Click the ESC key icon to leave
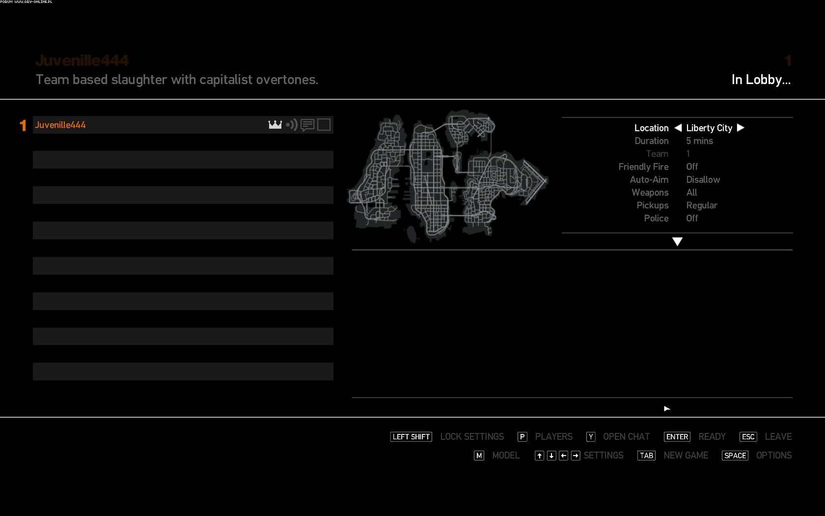Screen dimensions: 825x516 coord(748,437)
